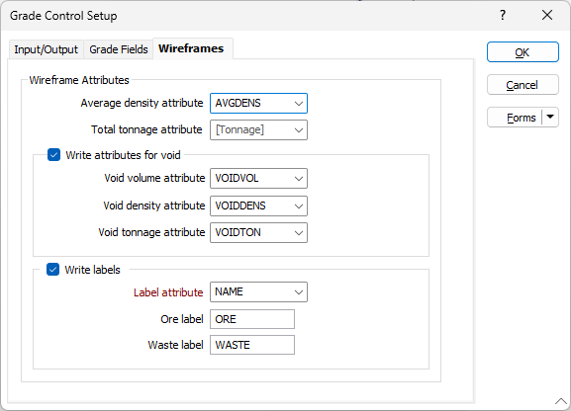
Task: Open Average density attribute dropdown
Action: tap(258, 104)
